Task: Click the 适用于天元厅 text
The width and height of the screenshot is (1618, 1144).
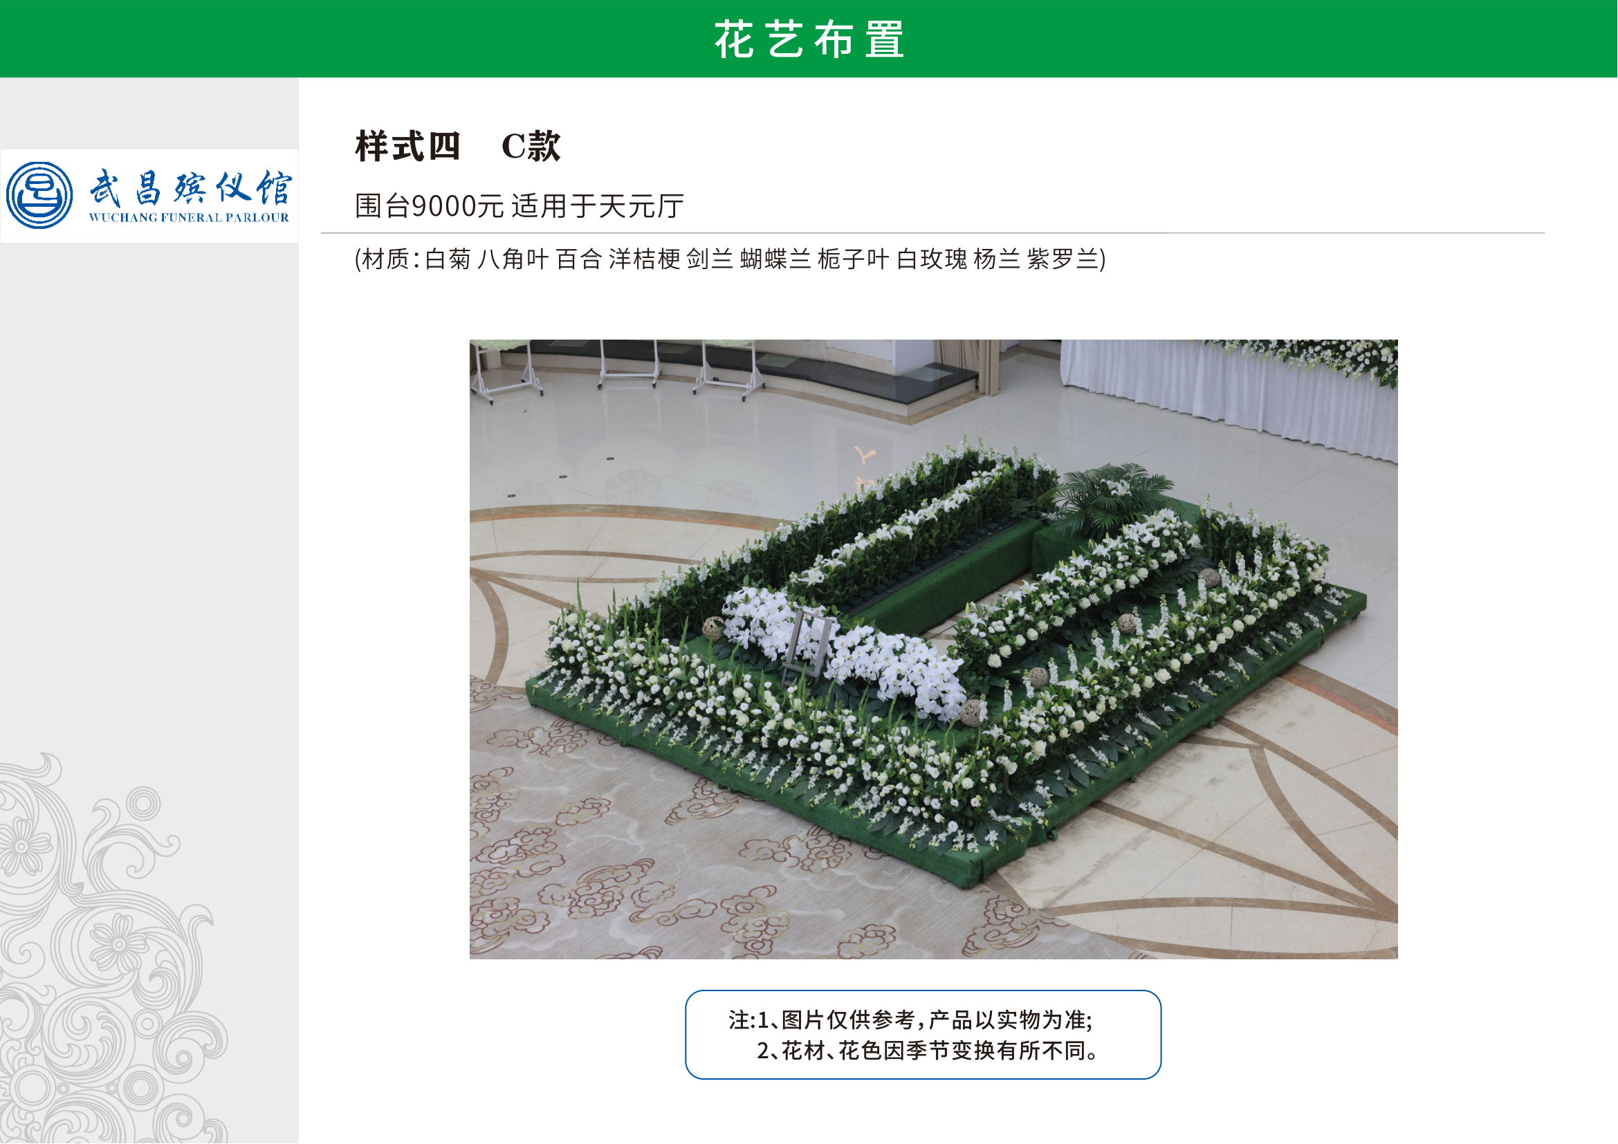Action: tap(598, 206)
